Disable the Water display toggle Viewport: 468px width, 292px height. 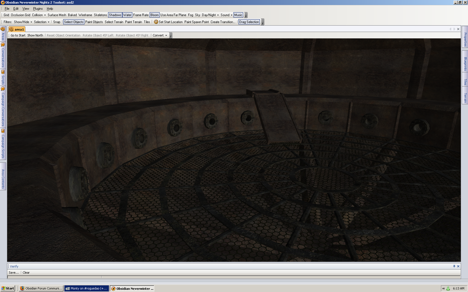coord(127,15)
